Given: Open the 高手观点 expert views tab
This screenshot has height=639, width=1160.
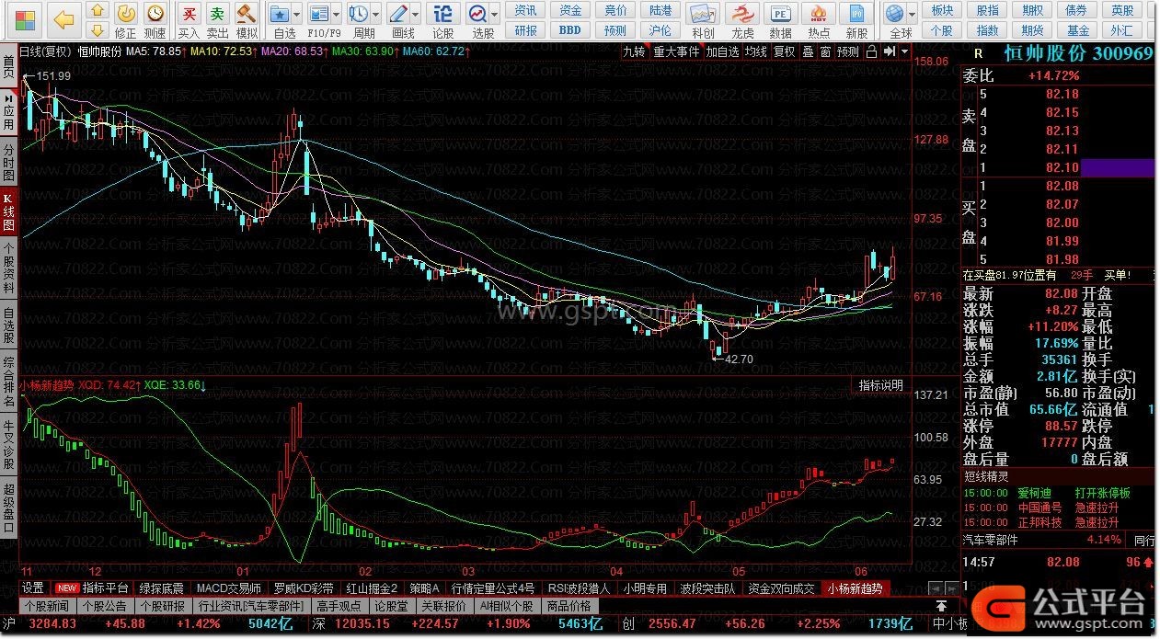Looking at the screenshot, I should tap(338, 607).
